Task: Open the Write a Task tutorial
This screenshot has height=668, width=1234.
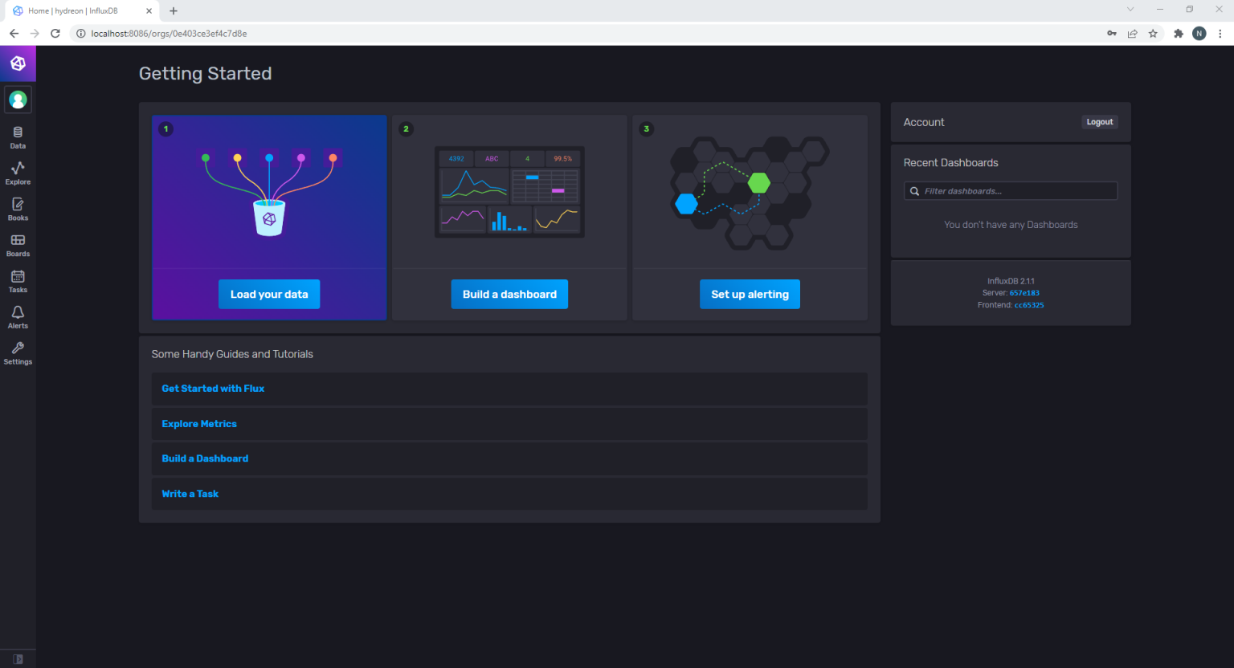Action: tap(190, 494)
